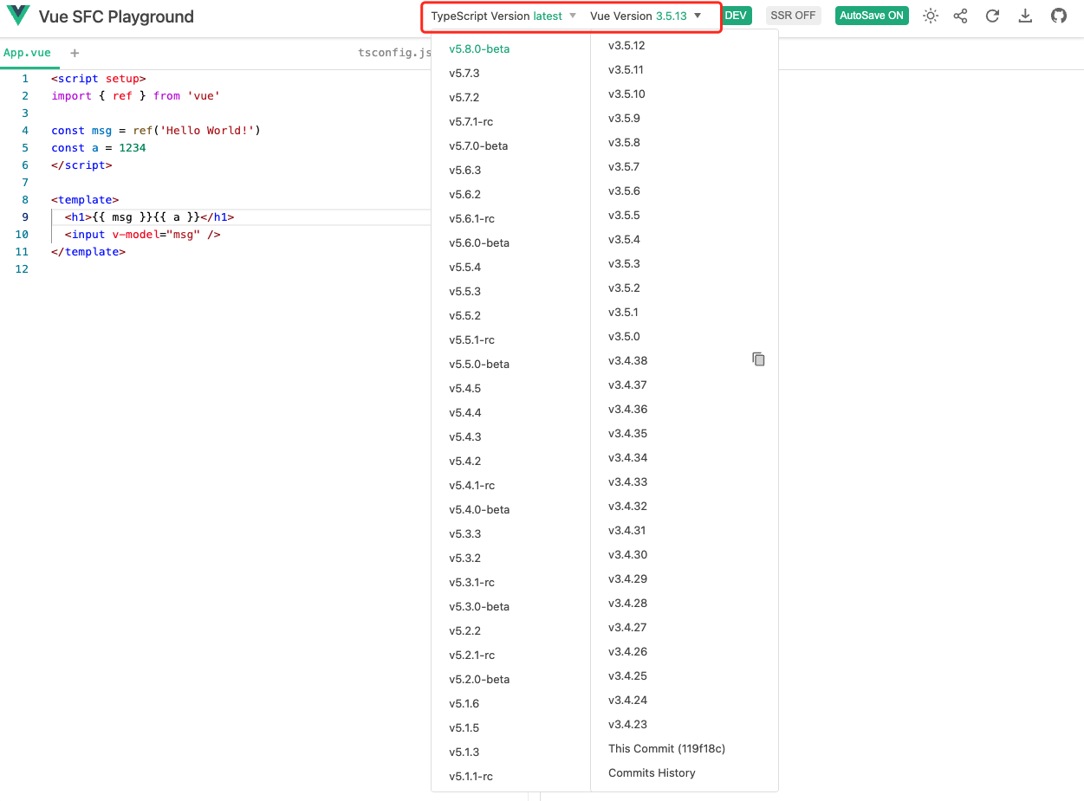Click the copy icon beside v3.4.38
Image resolution: width=1084 pixels, height=801 pixels.
tap(758, 359)
